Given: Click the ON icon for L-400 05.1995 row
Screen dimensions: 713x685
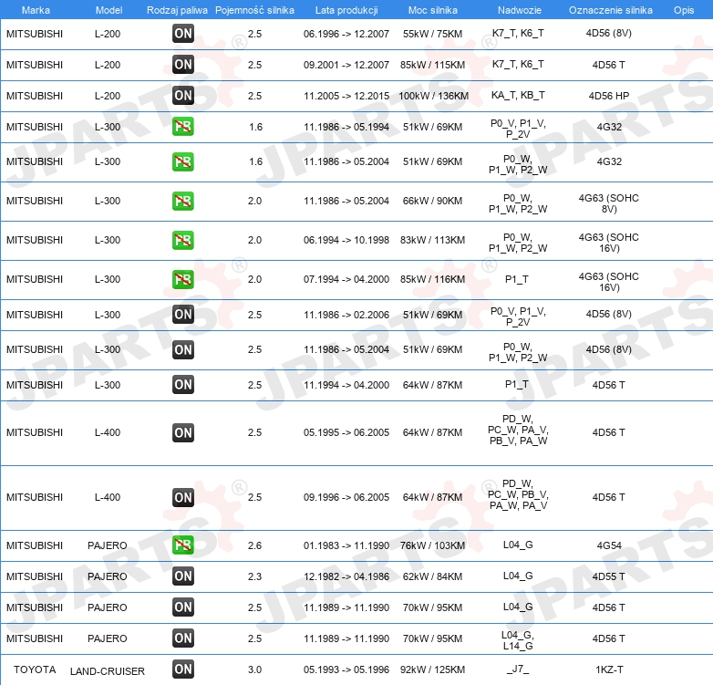Looking at the screenshot, I should pyautogui.click(x=183, y=432).
